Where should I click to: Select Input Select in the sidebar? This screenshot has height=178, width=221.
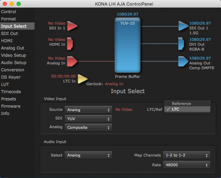click(17, 26)
